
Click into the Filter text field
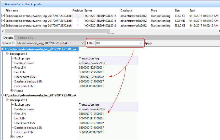[117, 43]
